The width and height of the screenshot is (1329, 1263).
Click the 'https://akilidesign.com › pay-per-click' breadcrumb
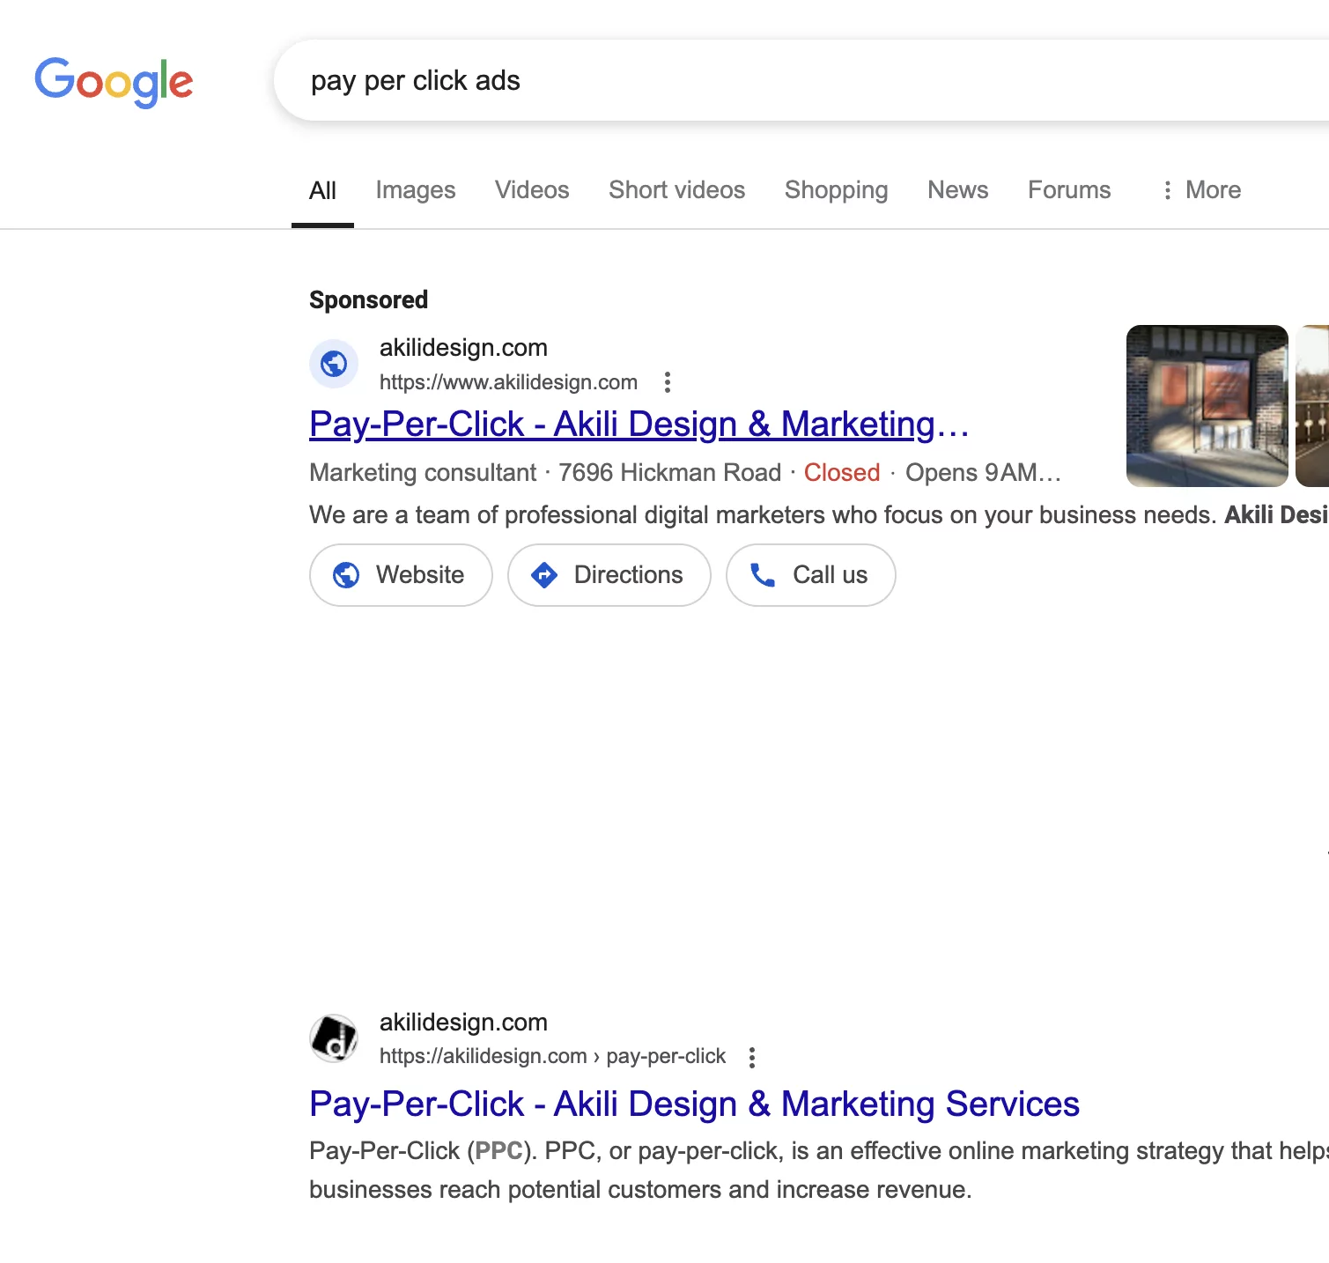[552, 1056]
